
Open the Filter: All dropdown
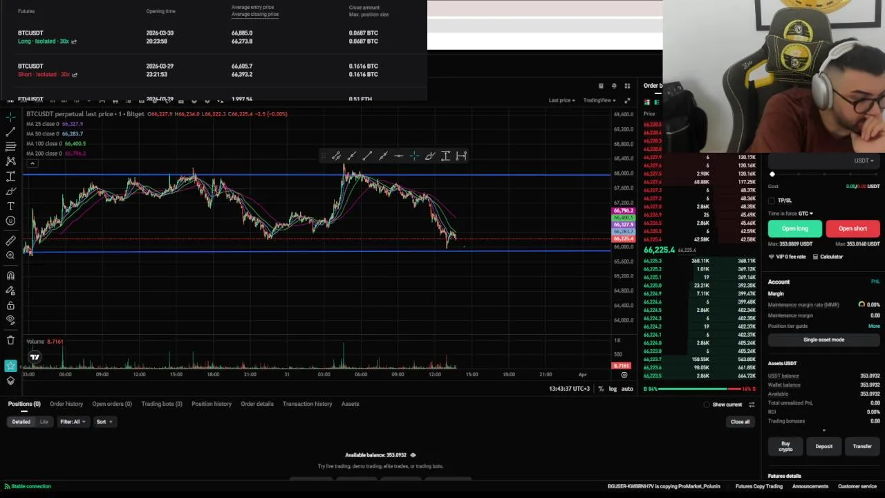click(72, 421)
